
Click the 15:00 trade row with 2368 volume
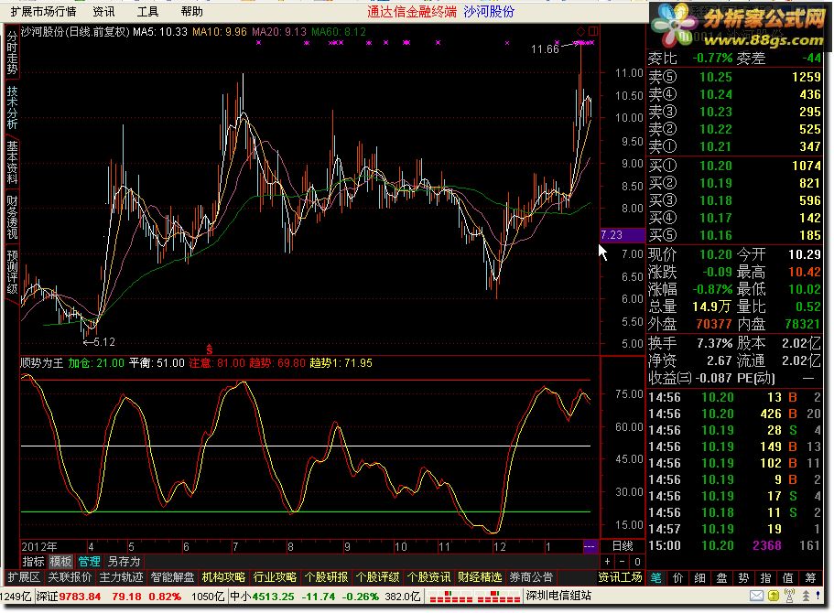734,545
